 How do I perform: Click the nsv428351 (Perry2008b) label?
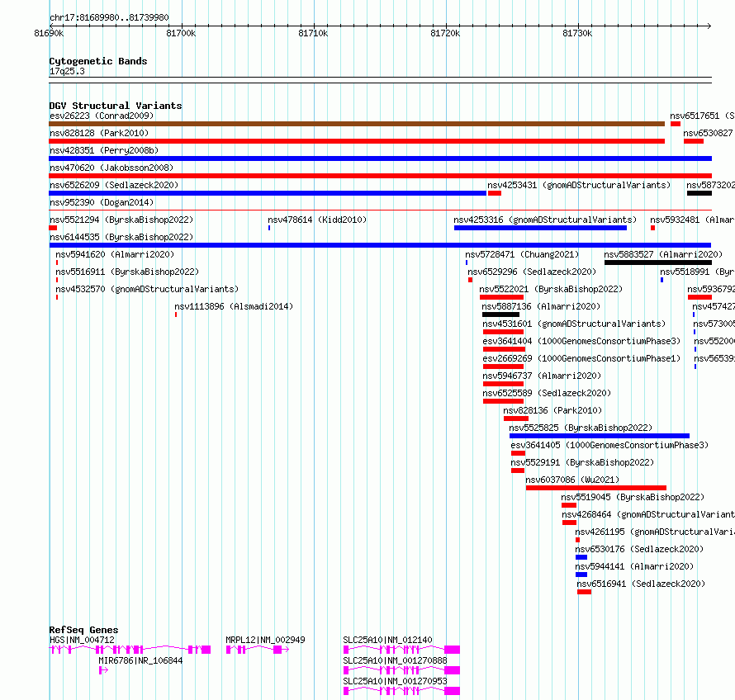[x=104, y=150]
